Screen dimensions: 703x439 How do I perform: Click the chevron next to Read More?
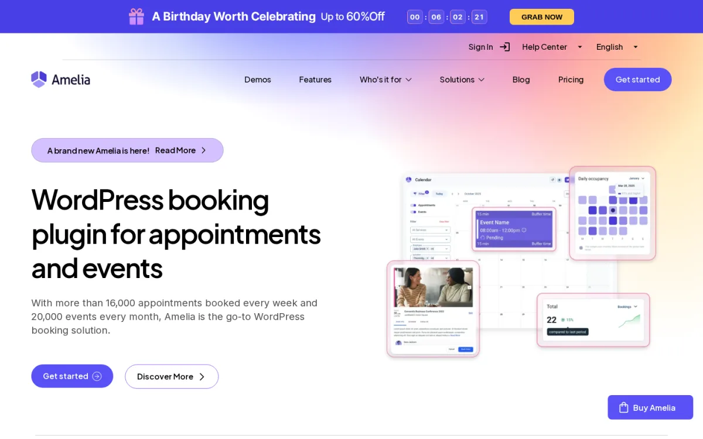(203, 150)
